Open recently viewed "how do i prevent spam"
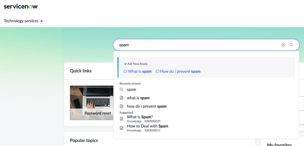304x146 pixels. [147, 106]
